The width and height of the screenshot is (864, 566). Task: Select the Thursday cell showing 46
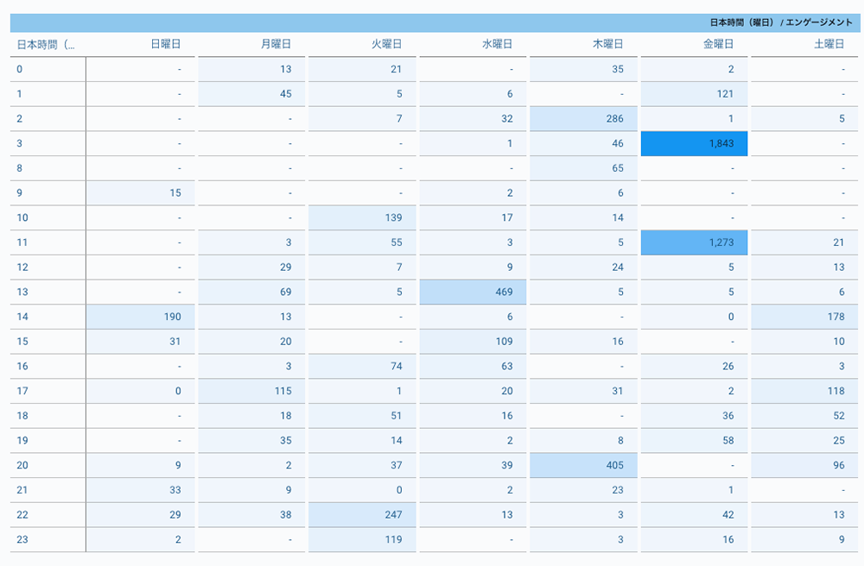pyautogui.click(x=583, y=143)
